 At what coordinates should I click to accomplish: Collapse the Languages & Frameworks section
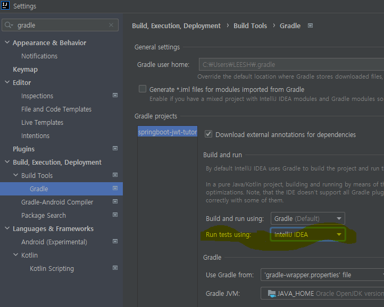point(7,228)
